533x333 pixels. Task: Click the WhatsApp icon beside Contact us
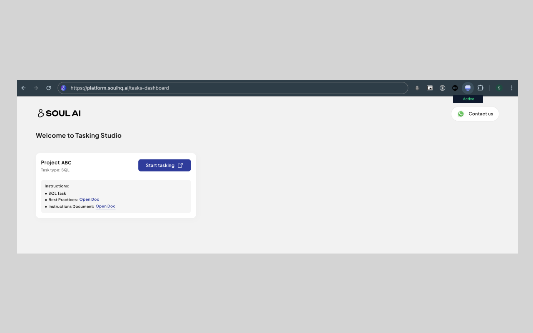(461, 114)
